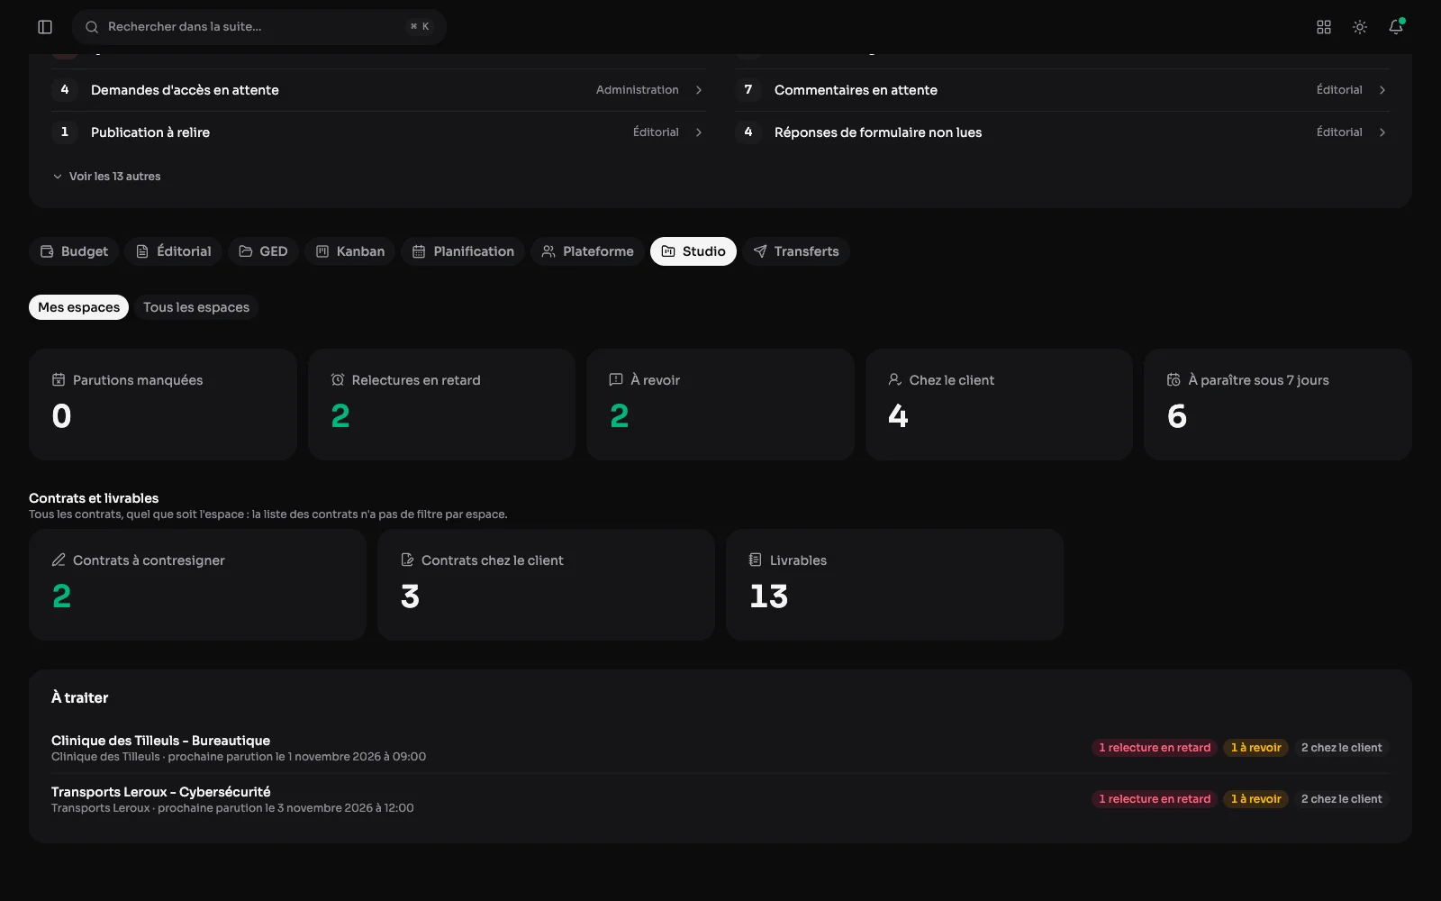Click Transports Leroux '1 à revoir' badge

point(1255,799)
